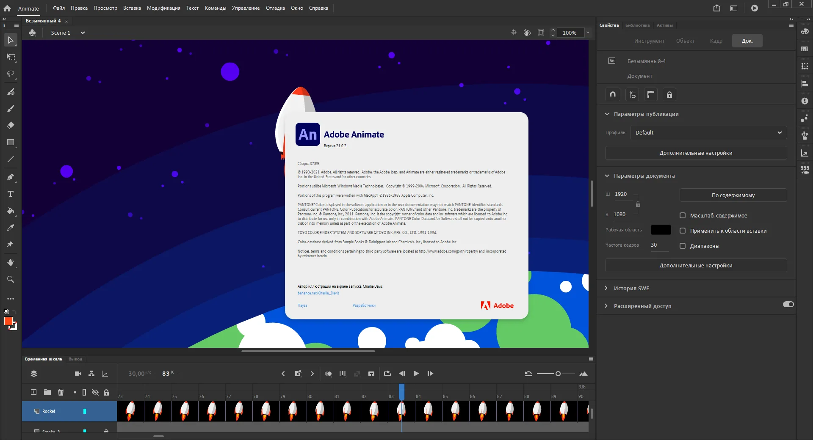Switch to the Кадр properties tab
This screenshot has width=813, height=440.
pyautogui.click(x=716, y=41)
